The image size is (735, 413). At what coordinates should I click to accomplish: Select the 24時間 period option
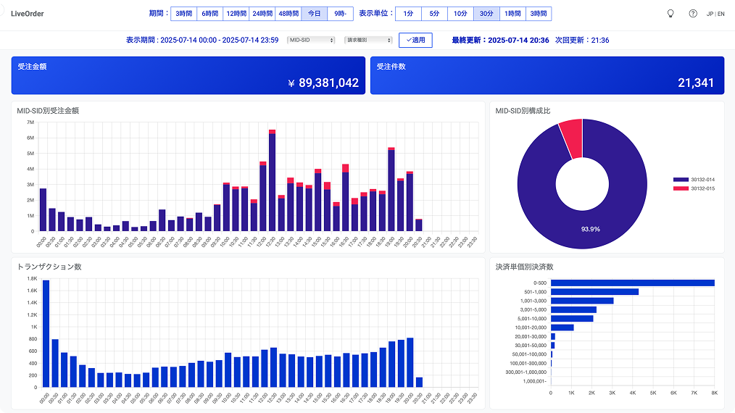(x=262, y=13)
